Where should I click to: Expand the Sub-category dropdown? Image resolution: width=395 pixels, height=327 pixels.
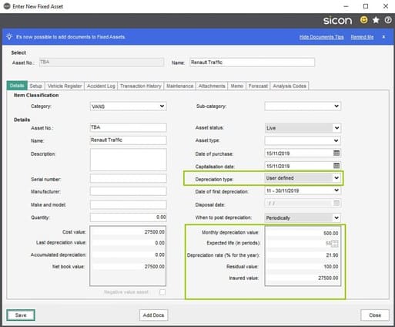pyautogui.click(x=336, y=106)
